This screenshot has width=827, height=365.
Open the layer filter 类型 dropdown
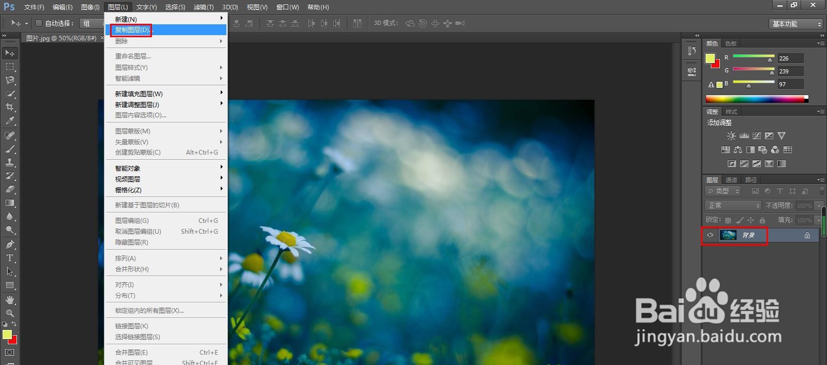pos(724,191)
